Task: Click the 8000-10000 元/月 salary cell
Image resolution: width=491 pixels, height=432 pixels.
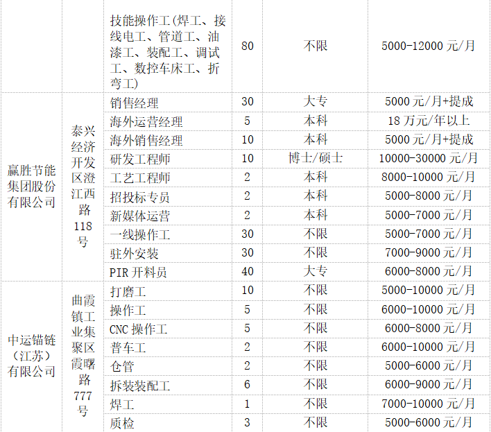Action: 429,177
